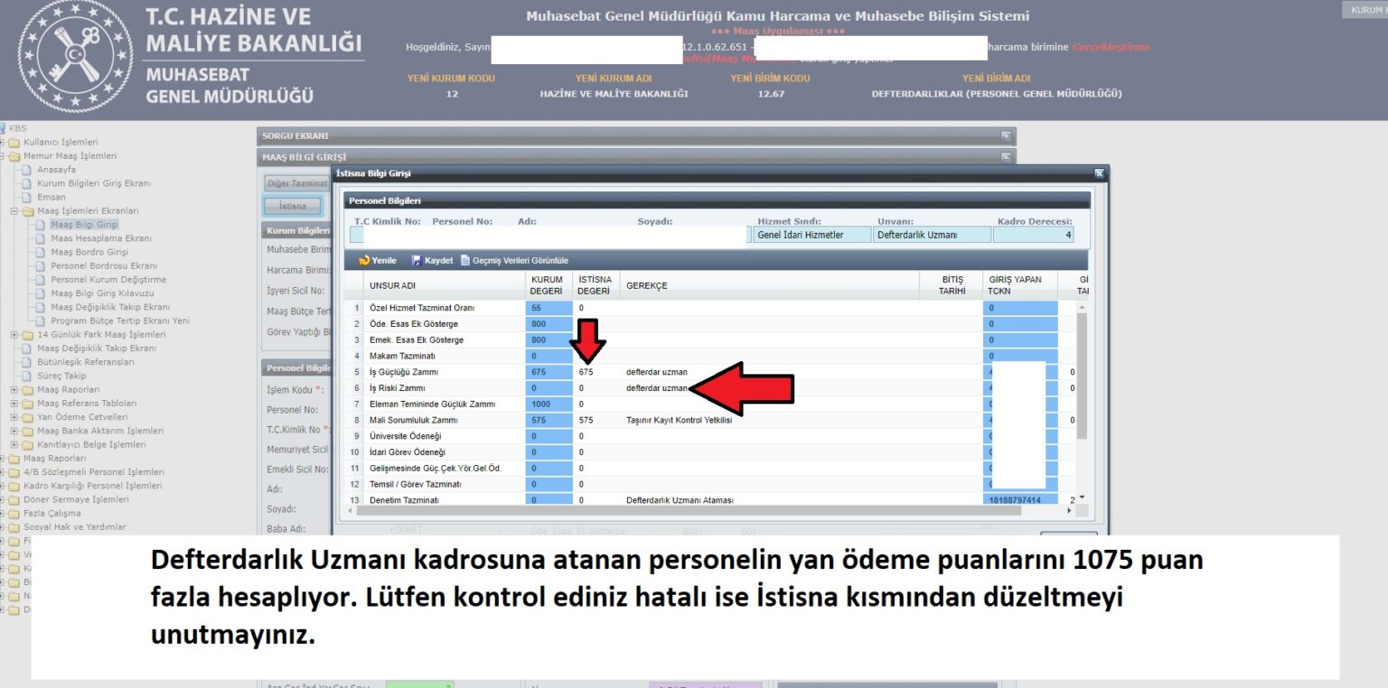Click the GİRİŞ YAPAN TCKN column header
The width and height of the screenshot is (1388, 688).
click(x=1020, y=285)
